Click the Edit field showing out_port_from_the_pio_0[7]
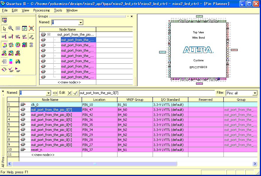261x176 pixels. 147,93
